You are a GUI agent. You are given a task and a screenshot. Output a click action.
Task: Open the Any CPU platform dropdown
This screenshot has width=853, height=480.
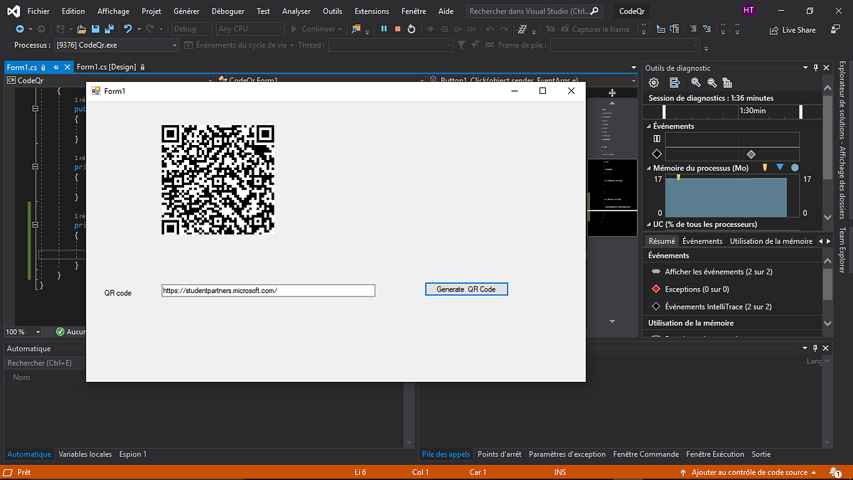pos(249,28)
